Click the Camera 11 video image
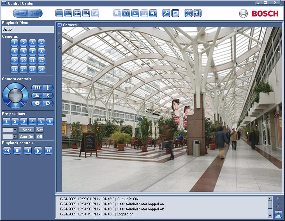The height and width of the screenshot is (221, 285). pos(172,110)
